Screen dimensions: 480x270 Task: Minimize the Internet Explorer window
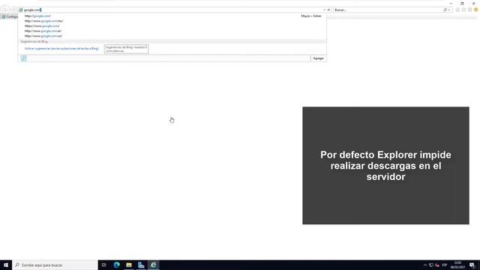click(451, 3)
